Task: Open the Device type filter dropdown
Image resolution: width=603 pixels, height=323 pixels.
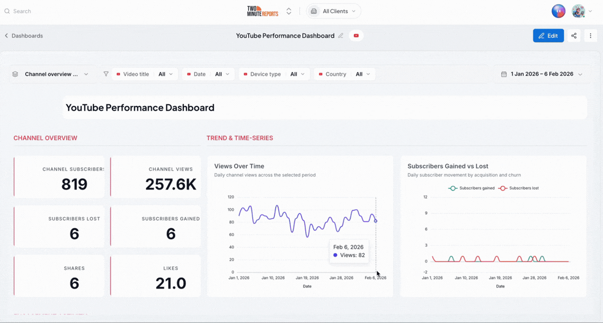Action: pyautogui.click(x=274, y=74)
